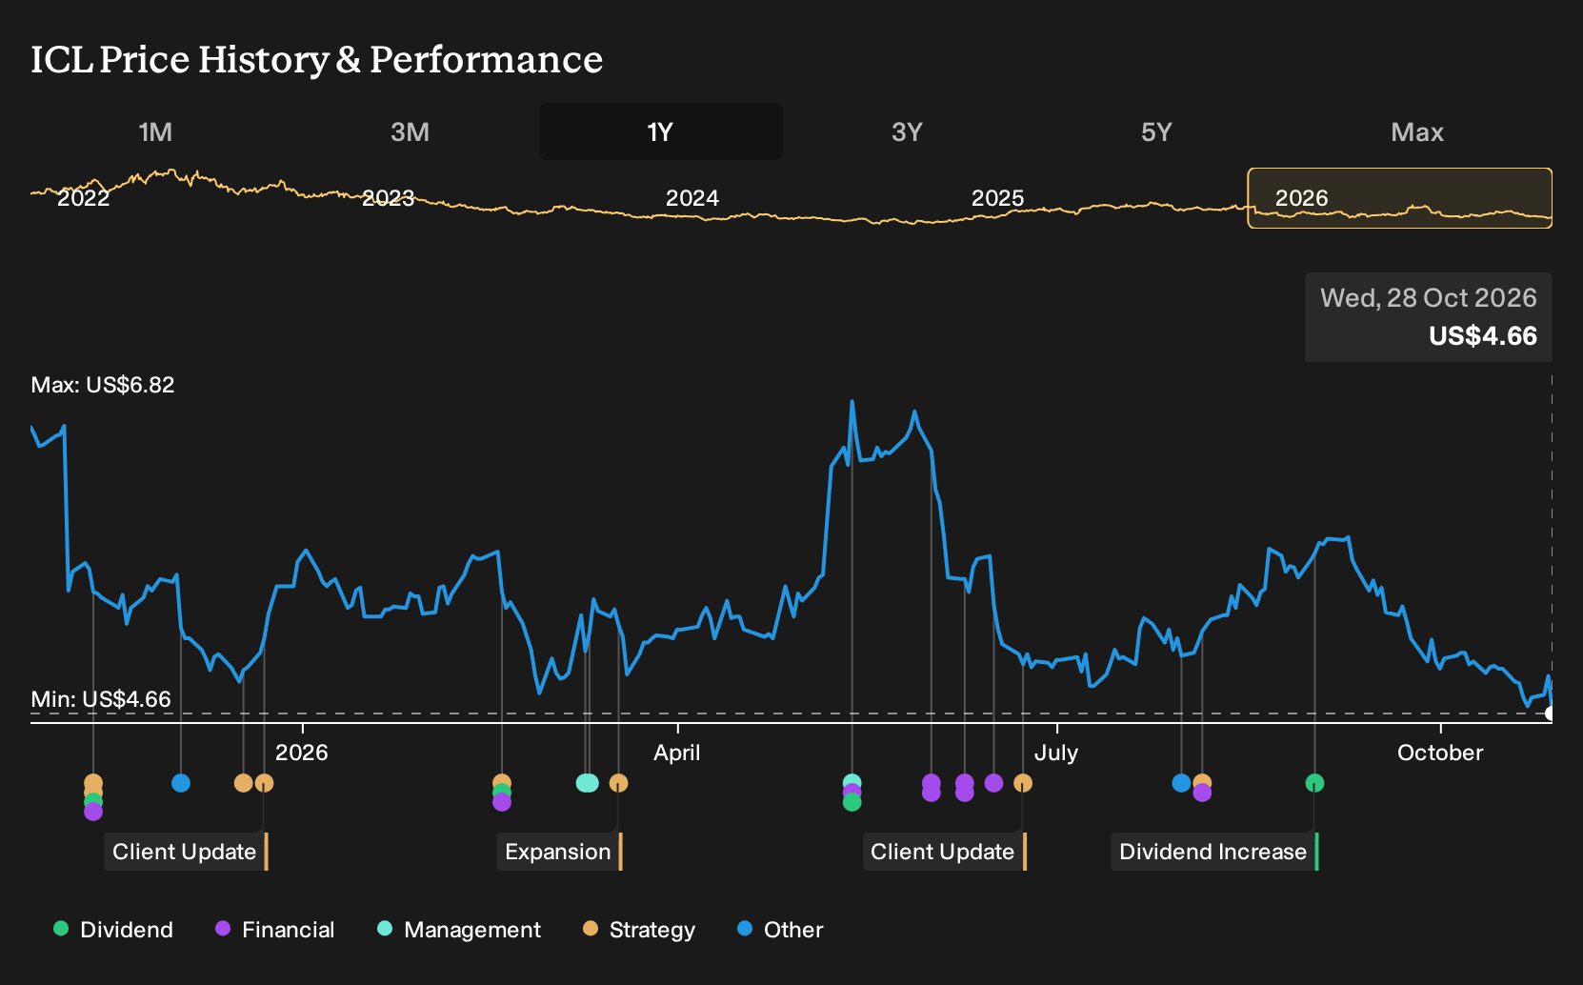Switch to the 3Y time range

pyautogui.click(x=907, y=131)
